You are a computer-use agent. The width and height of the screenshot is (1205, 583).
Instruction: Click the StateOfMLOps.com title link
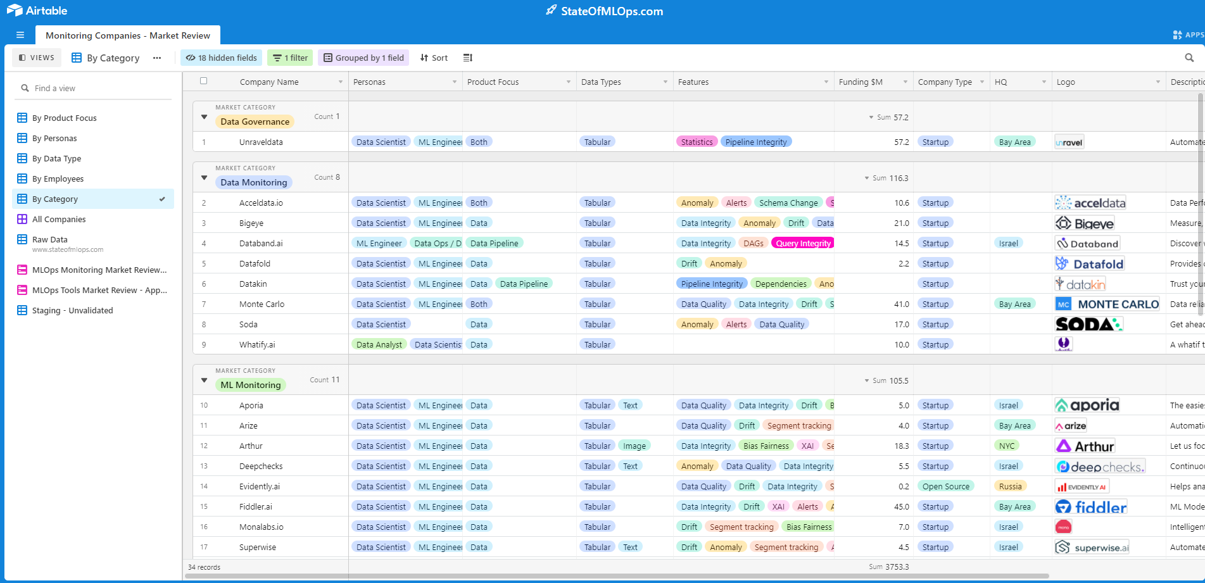612,11
